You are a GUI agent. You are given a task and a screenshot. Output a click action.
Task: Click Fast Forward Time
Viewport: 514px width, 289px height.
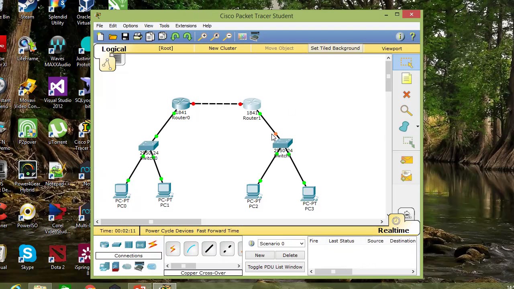(218, 231)
